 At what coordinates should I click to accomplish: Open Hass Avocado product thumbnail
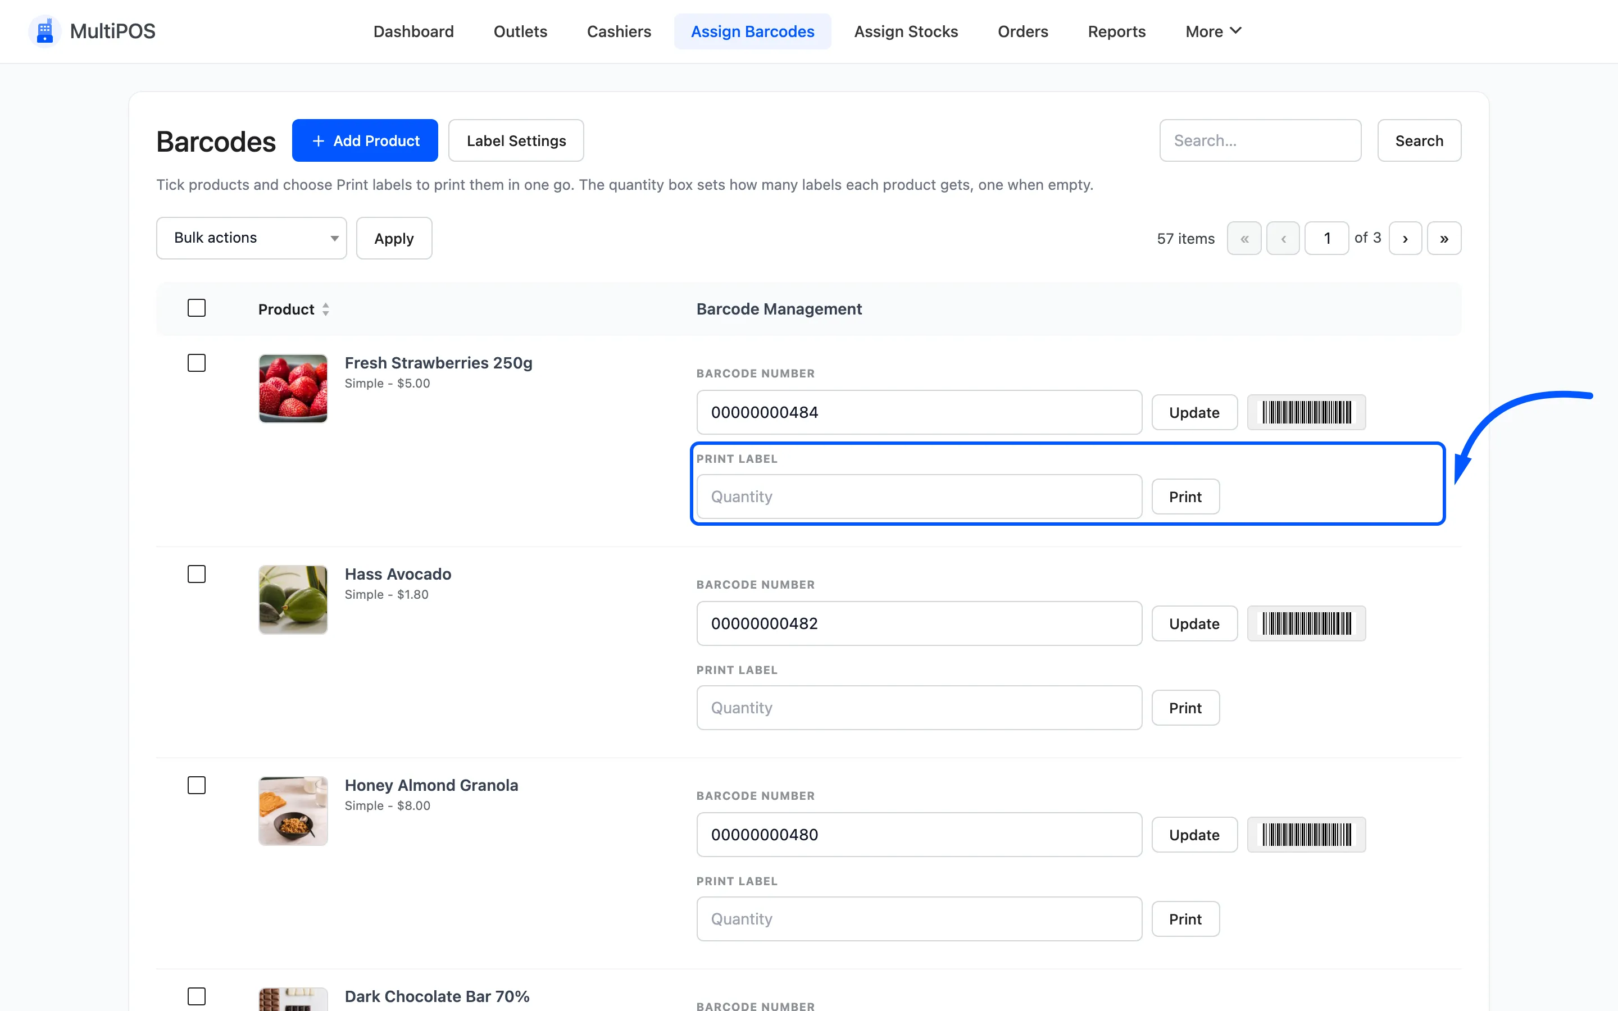pos(293,600)
